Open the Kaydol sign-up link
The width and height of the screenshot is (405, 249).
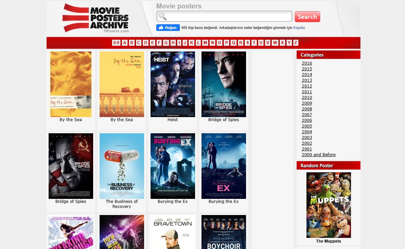pyautogui.click(x=299, y=28)
